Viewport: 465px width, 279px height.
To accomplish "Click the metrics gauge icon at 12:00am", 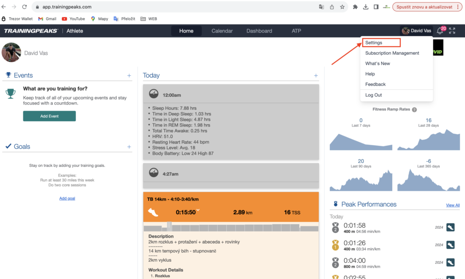I will [153, 93].
